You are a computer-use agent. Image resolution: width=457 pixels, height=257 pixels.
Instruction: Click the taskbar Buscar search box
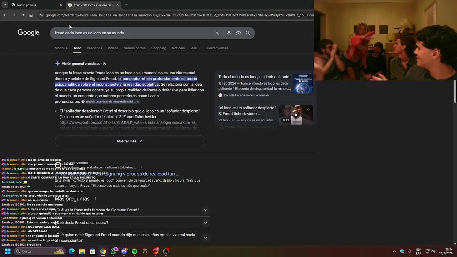coord(40,251)
